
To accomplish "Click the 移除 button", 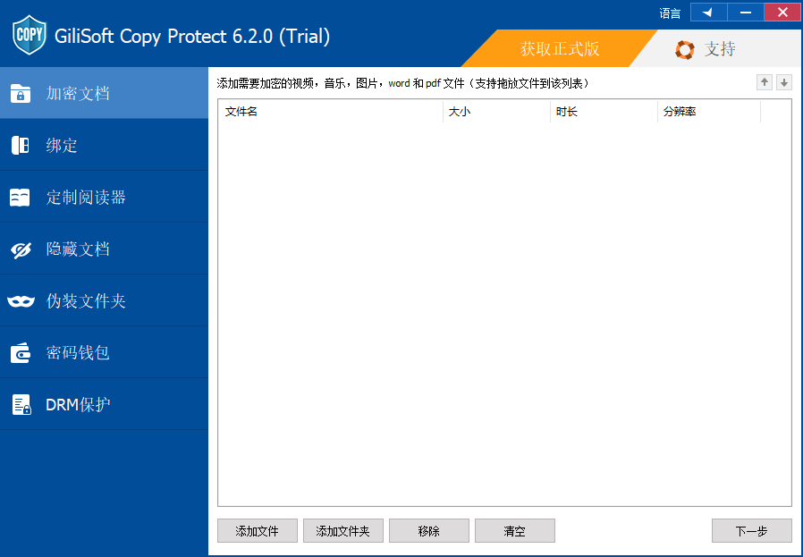I will tap(429, 531).
